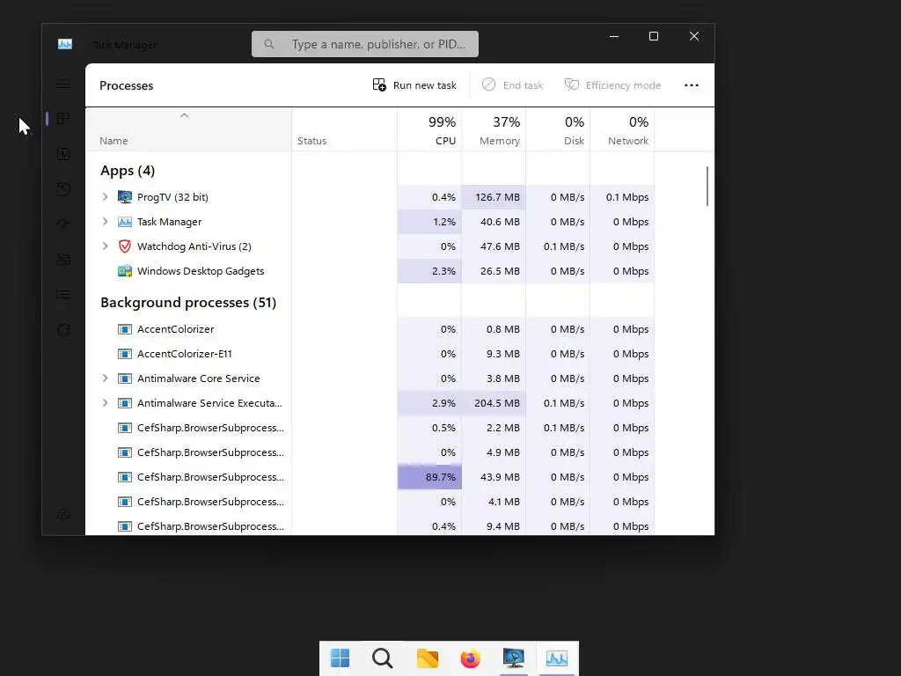Viewport: 901px width, 676px height.
Task: Click the Efficiency mode button
Action: pos(612,85)
